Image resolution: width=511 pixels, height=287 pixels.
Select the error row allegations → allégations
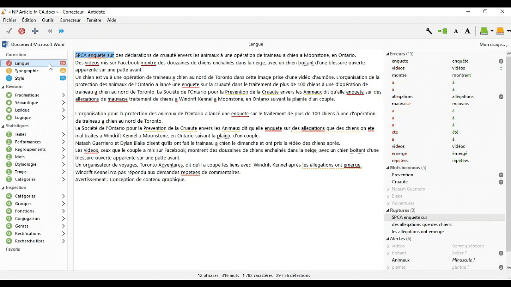[444, 96]
